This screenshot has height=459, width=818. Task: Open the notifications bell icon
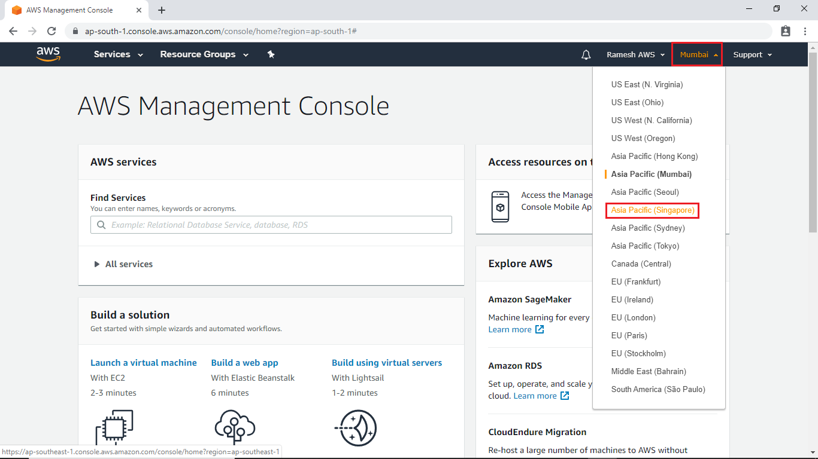tap(586, 55)
